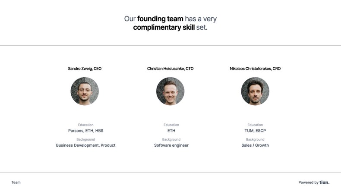The width and height of the screenshot is (341, 192).
Task: Select the name Christian Heiduschke, CTO
Action: (x=170, y=69)
